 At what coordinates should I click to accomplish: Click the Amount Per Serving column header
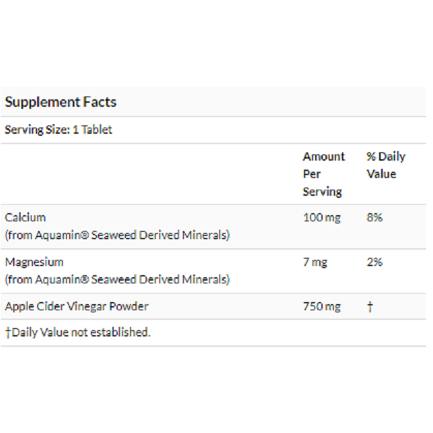(x=323, y=174)
